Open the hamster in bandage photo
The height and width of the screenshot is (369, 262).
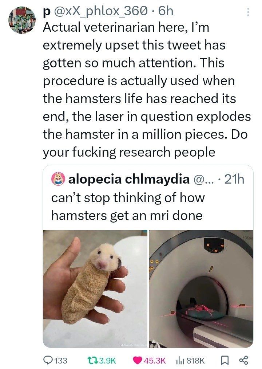pos(95,288)
